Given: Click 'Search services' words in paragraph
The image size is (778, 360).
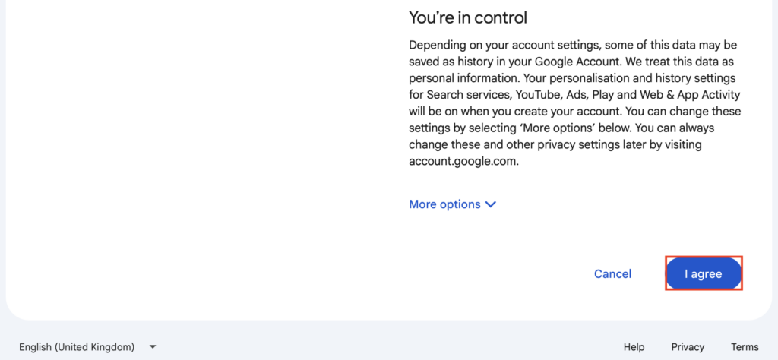Looking at the screenshot, I should coord(461,95).
